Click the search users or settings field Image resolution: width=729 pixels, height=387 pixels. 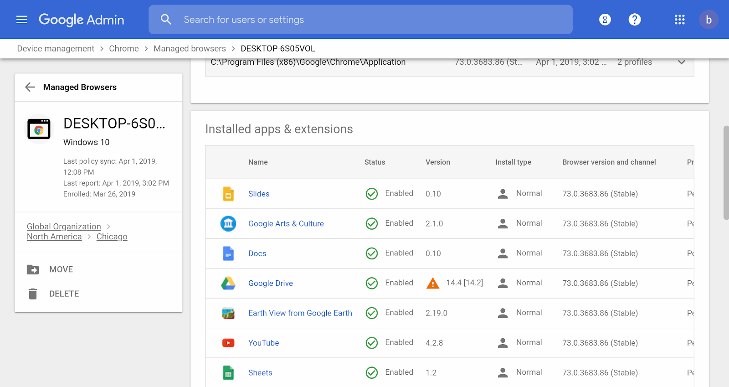click(360, 20)
